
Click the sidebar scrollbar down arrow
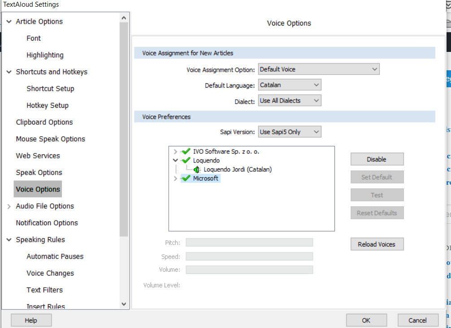124,304
